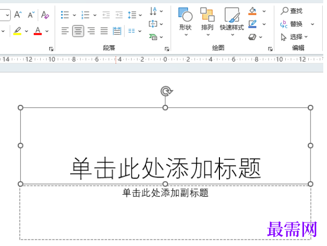
Task: Increase font size with the larger A
Action: pyautogui.click(x=18, y=15)
